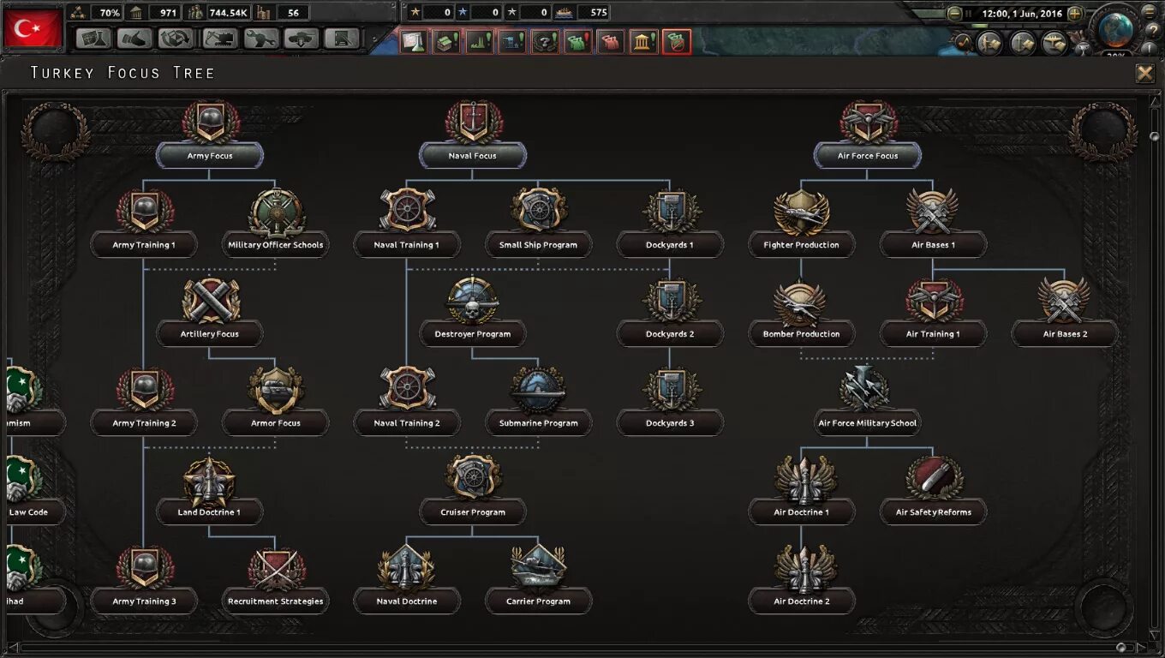
Task: Choose the Submarine Program focus
Action: click(539, 403)
